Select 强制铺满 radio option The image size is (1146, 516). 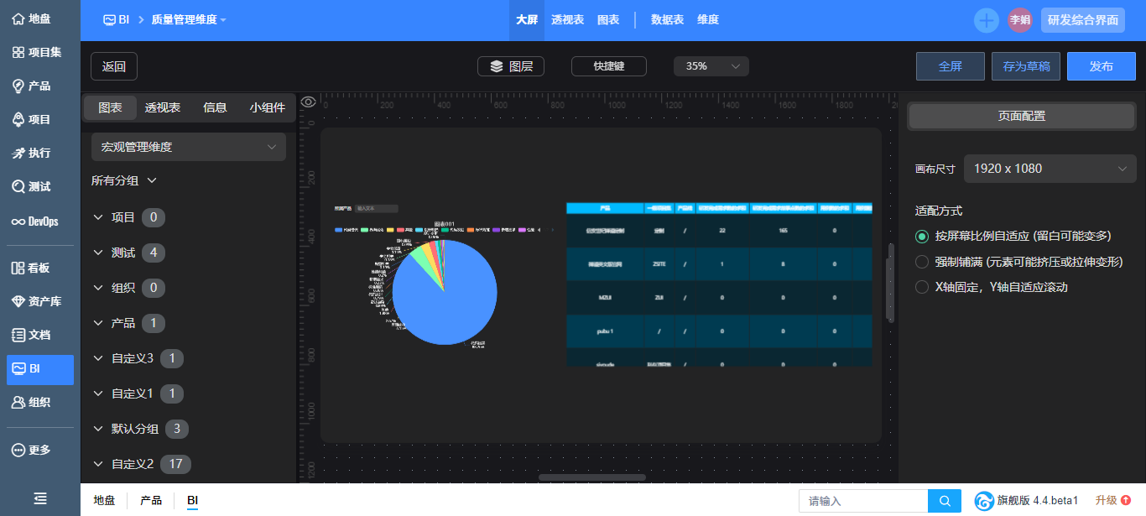click(x=922, y=262)
